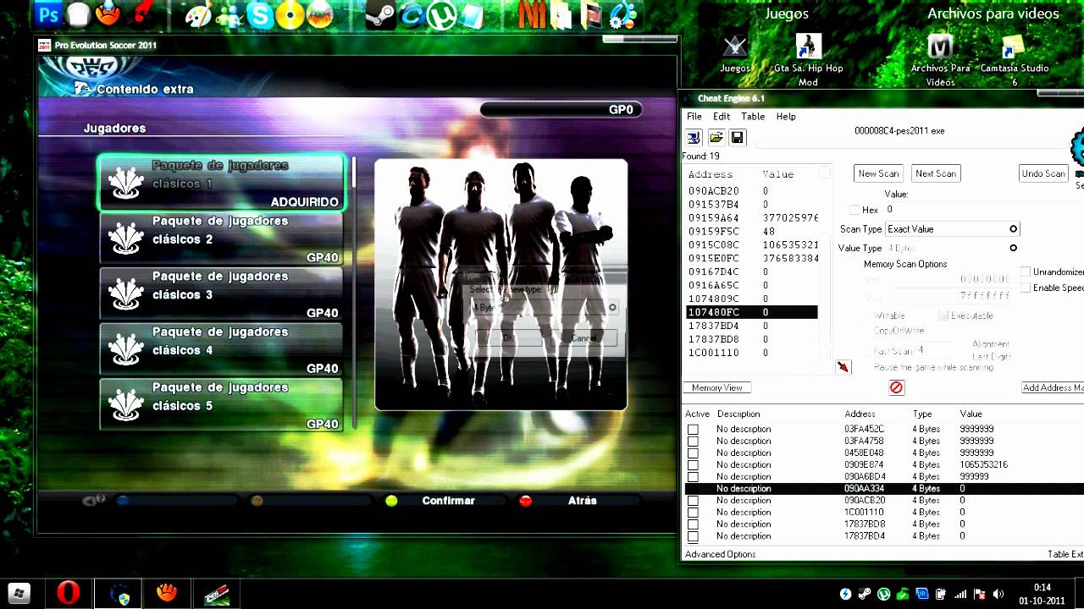The image size is (1084, 609).
Task: Click the yellow disc icon in the dock
Action: [x=290, y=15]
